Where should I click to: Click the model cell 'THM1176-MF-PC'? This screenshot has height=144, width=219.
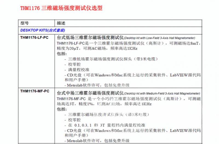35,91
